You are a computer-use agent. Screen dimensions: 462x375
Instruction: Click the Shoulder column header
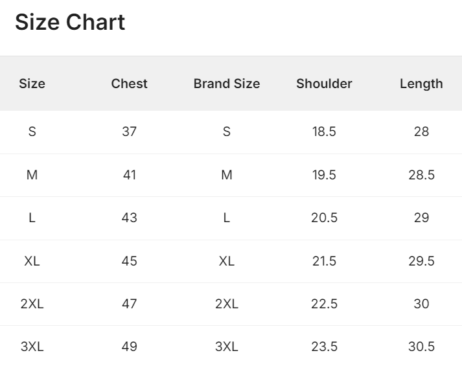(x=324, y=84)
